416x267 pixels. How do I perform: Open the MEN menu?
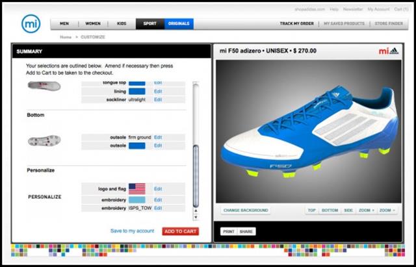[64, 23]
